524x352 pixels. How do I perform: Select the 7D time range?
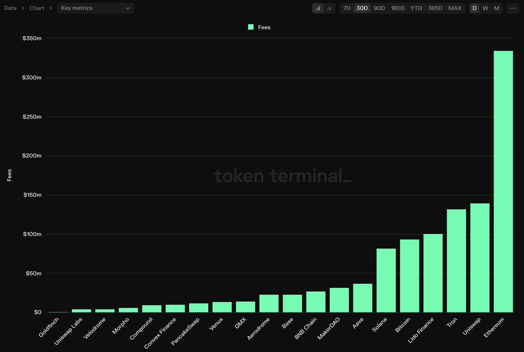(347, 8)
